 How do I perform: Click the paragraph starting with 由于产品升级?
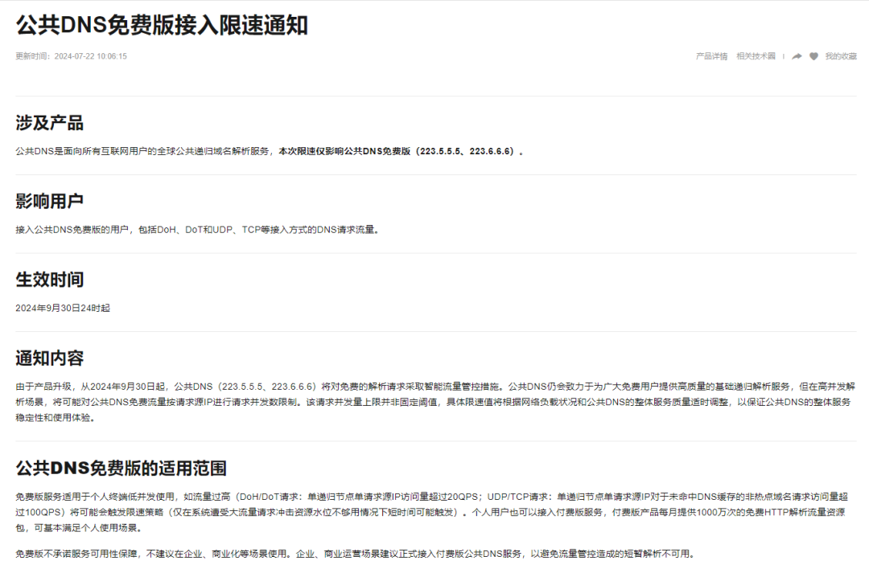[434, 402]
